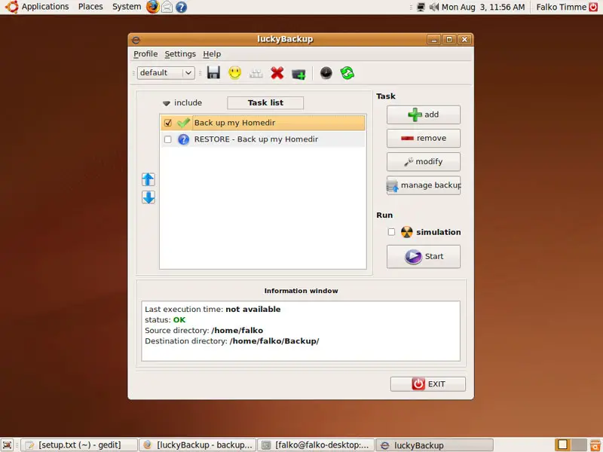Screen dimensions: 603x452
Task: Click the radiation simulation icon
Action: 407,232
